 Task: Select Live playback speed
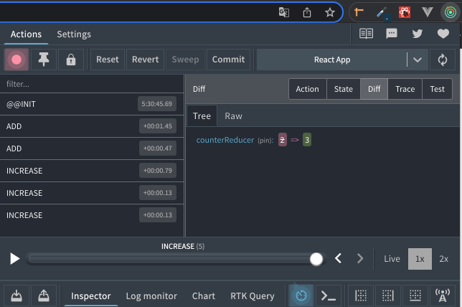point(392,259)
